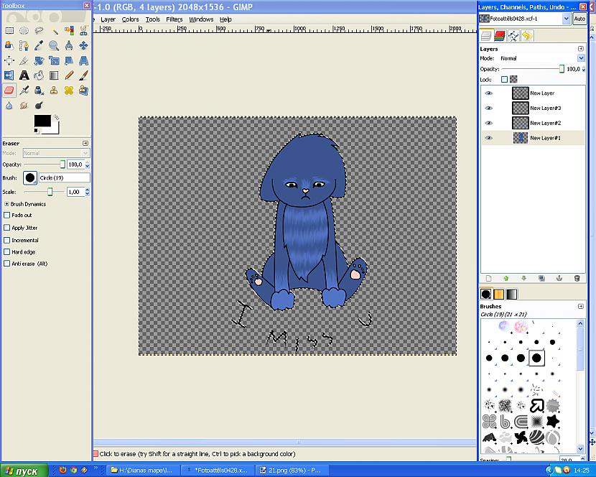Select the Text tool
The width and height of the screenshot is (596, 477).
24,75
